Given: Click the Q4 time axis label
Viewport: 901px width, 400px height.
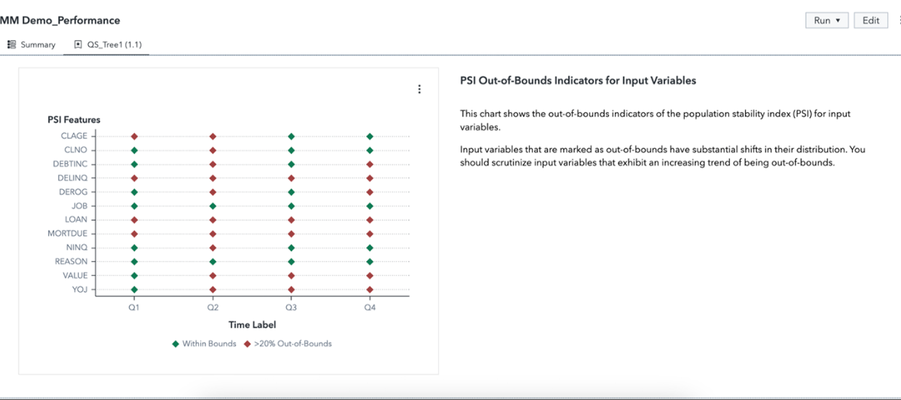Looking at the screenshot, I should [370, 307].
